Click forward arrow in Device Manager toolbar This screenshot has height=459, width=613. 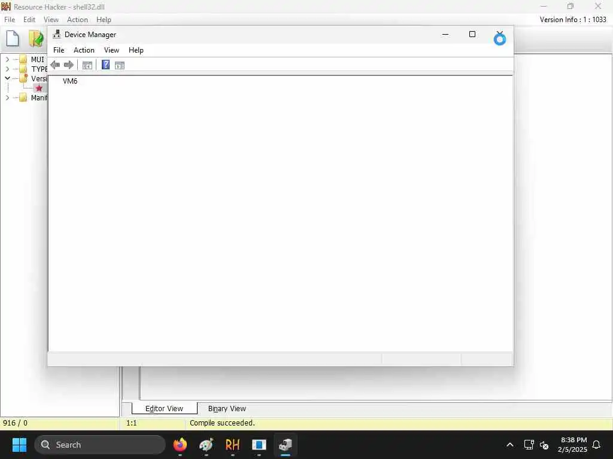[x=69, y=65]
